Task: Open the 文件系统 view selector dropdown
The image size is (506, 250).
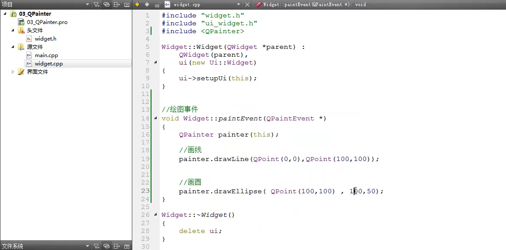Action: point(87,246)
